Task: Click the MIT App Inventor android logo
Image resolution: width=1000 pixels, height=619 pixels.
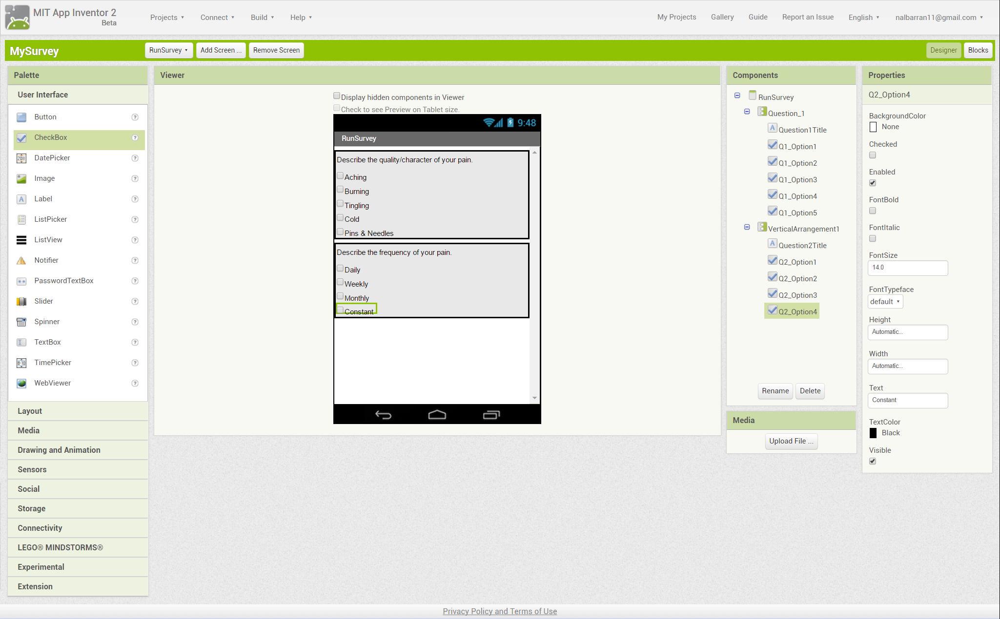Action: 18,18
